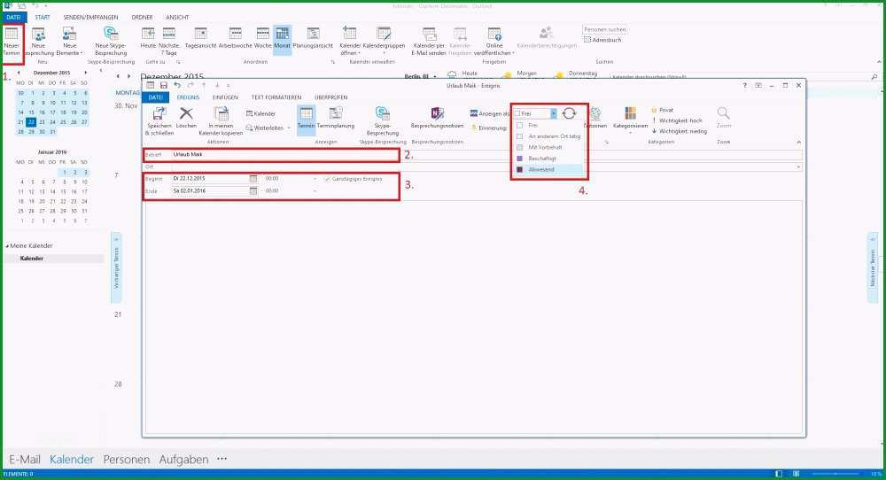
Task: Open Online veröffentlichen dropdown
Action: coord(494,42)
